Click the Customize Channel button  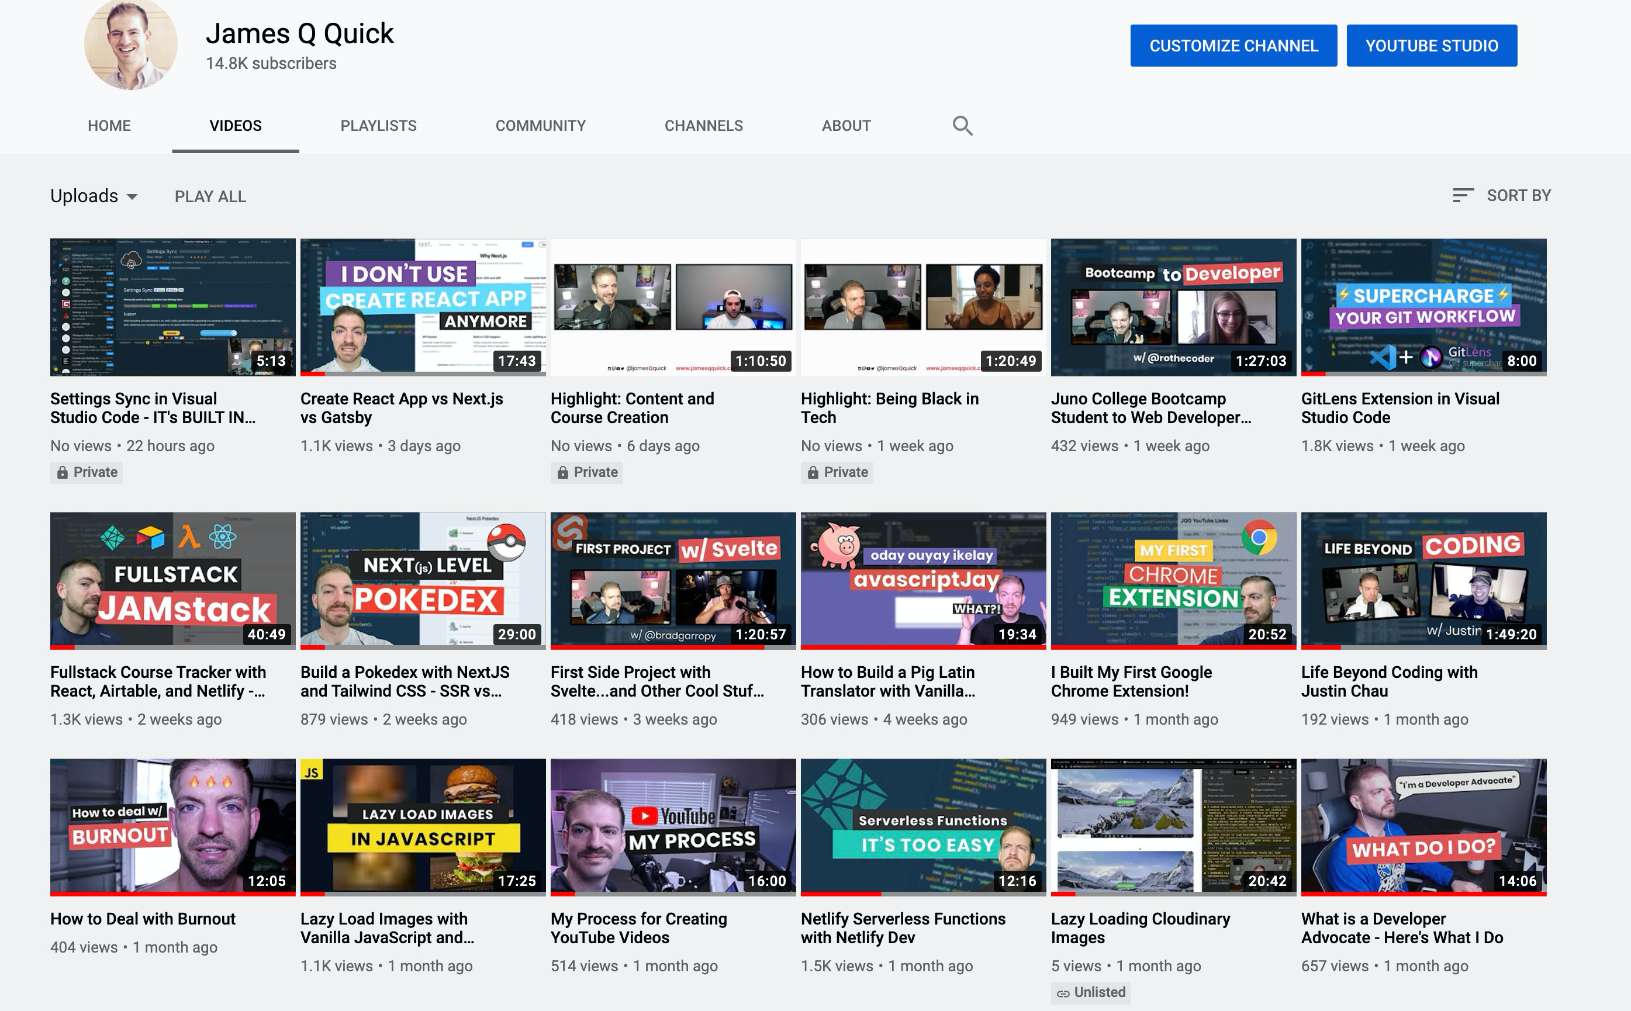pyautogui.click(x=1233, y=46)
